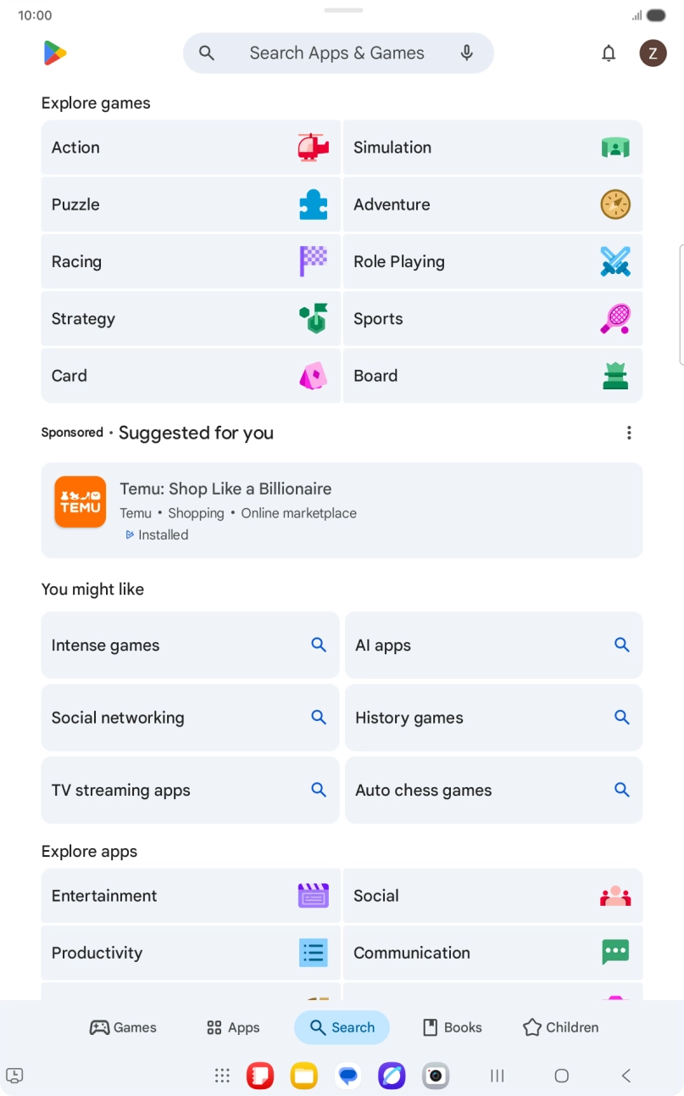Switch to the Apps tab
The image size is (684, 1096).
point(233,1027)
